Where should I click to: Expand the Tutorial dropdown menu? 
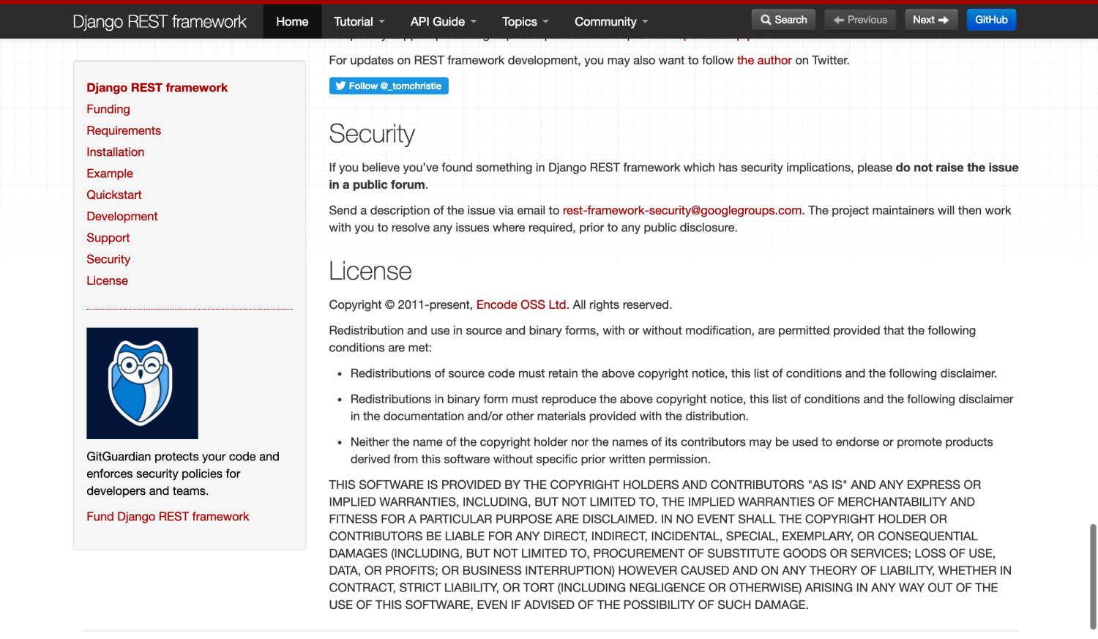click(359, 21)
